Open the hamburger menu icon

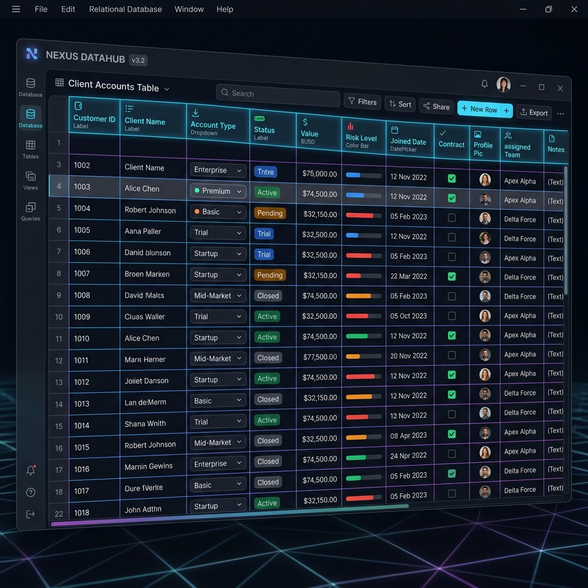16,9
